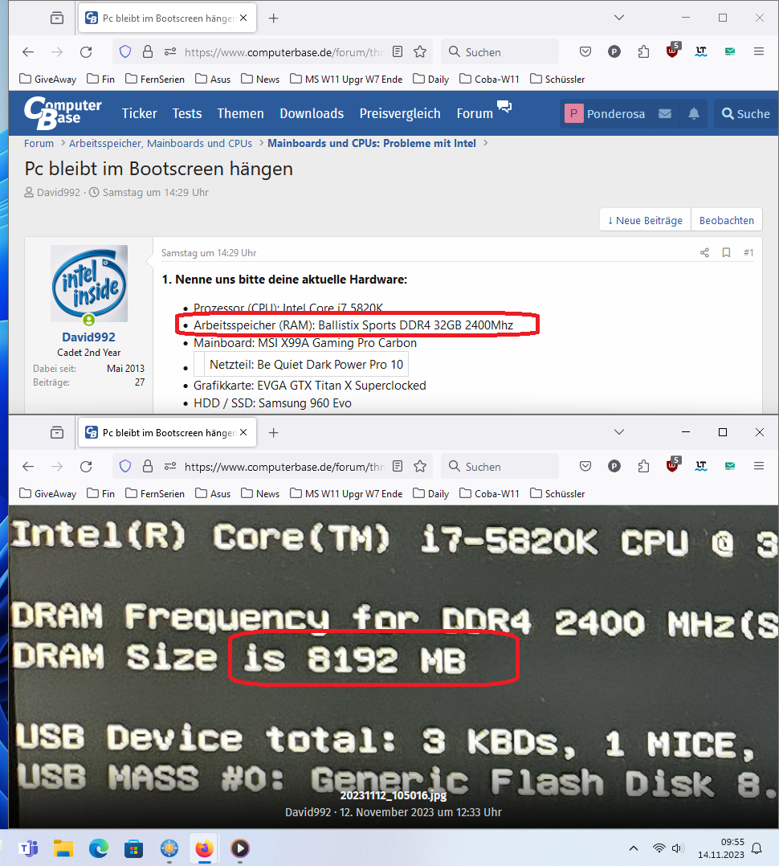Open shield tracking protection in top window
The height and width of the screenshot is (866, 779).
(125, 52)
